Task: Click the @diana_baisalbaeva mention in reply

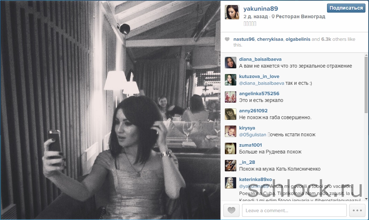Action: (x=261, y=83)
